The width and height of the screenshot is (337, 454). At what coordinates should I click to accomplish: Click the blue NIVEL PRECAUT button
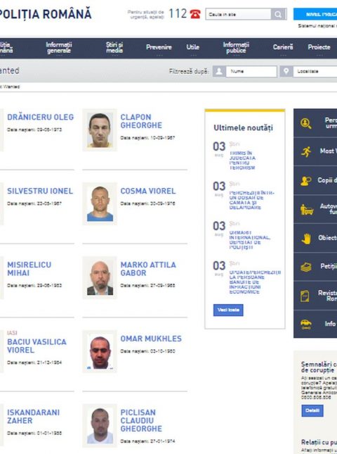315,14
